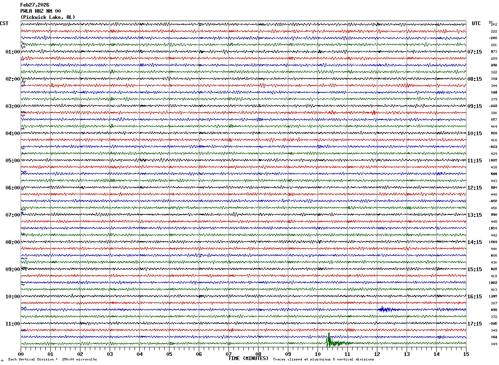The image size is (499, 365).
Task: Select the 11:00 CST time label
Action: pyautogui.click(x=13, y=324)
